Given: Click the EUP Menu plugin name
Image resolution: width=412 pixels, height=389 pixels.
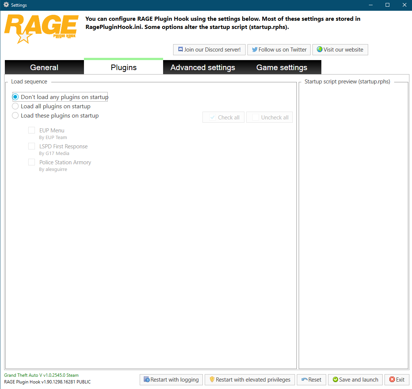Looking at the screenshot, I should (52, 131).
